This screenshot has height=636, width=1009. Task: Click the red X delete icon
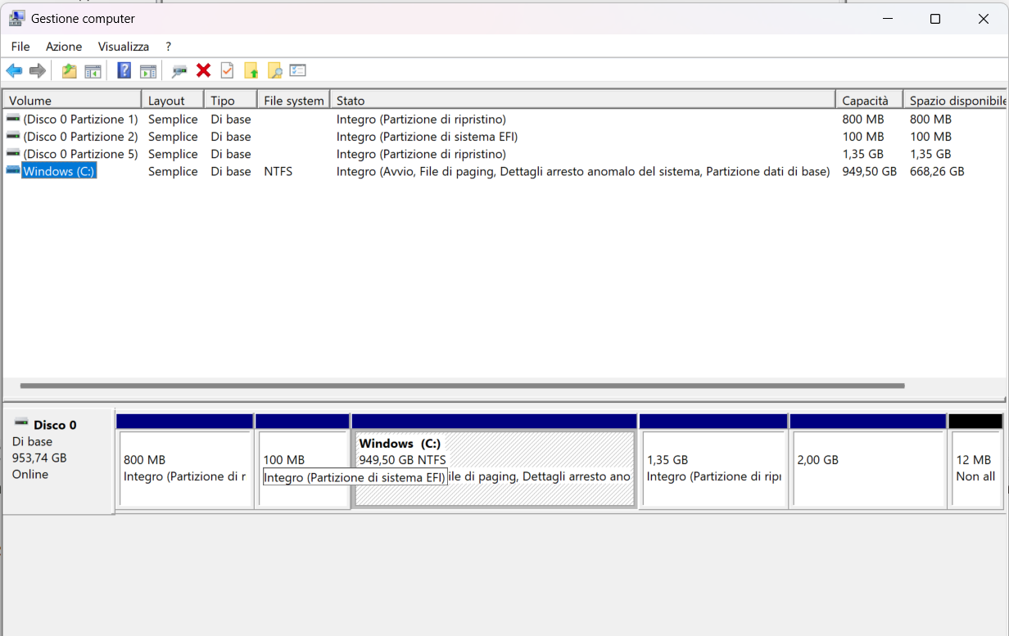tap(204, 70)
